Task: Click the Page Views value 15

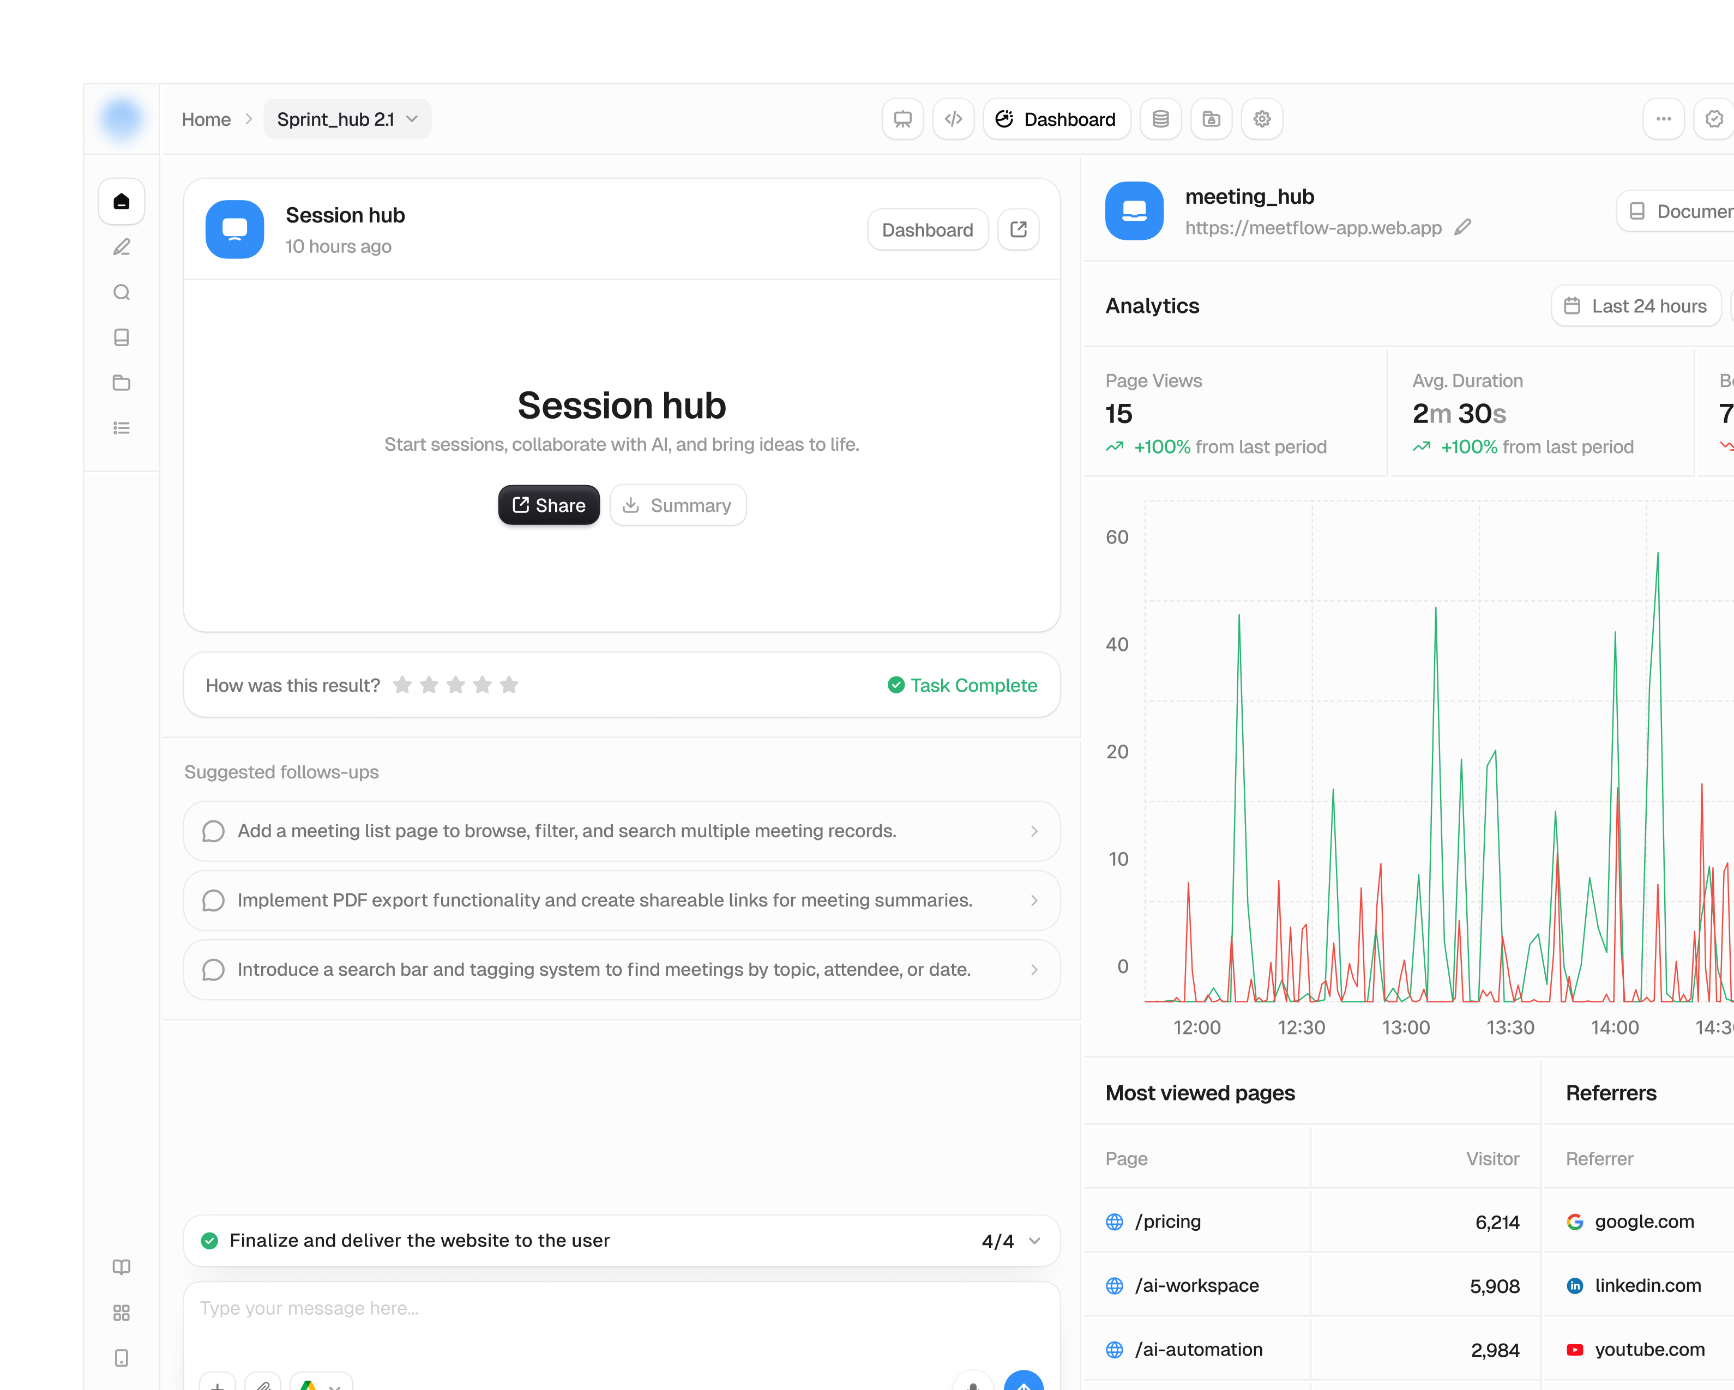Action: [x=1119, y=414]
